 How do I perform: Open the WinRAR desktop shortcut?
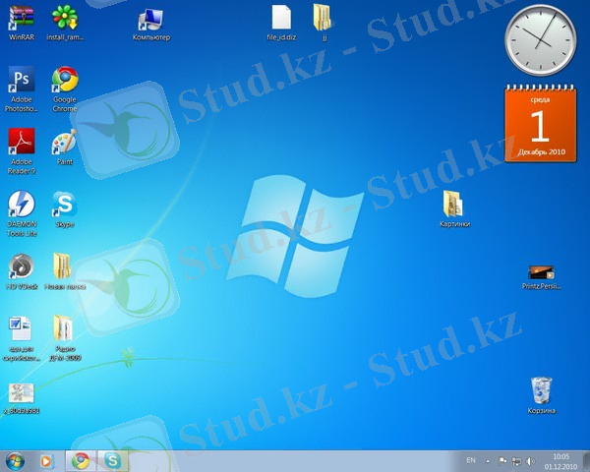click(22, 23)
